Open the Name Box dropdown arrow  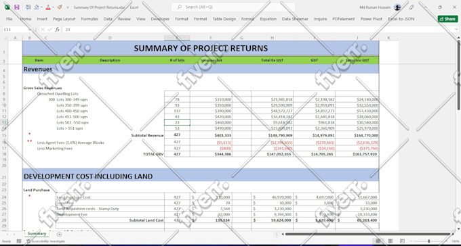(30, 30)
